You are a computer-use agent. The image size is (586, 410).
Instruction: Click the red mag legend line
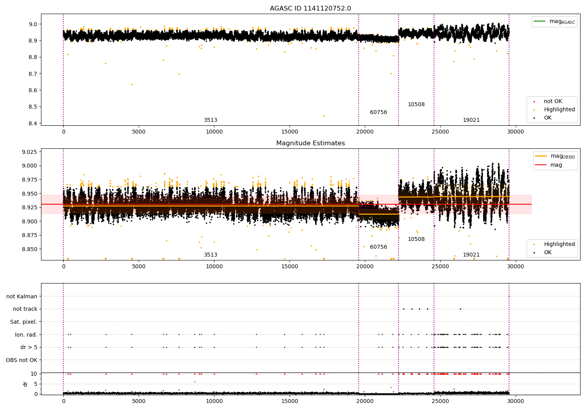(541, 165)
